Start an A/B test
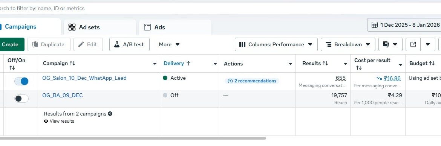This screenshot has height=146, width=441. (129, 44)
